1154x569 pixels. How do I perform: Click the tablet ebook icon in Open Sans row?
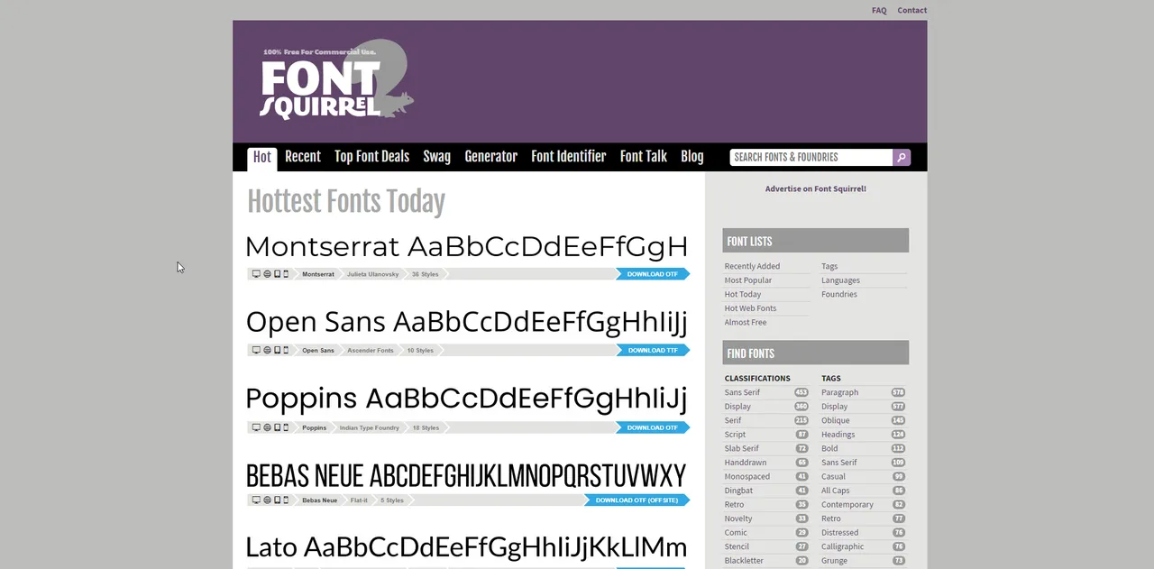click(277, 350)
